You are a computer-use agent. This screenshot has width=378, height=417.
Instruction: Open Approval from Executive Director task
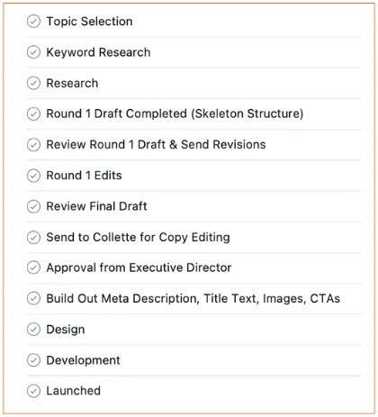coord(139,267)
